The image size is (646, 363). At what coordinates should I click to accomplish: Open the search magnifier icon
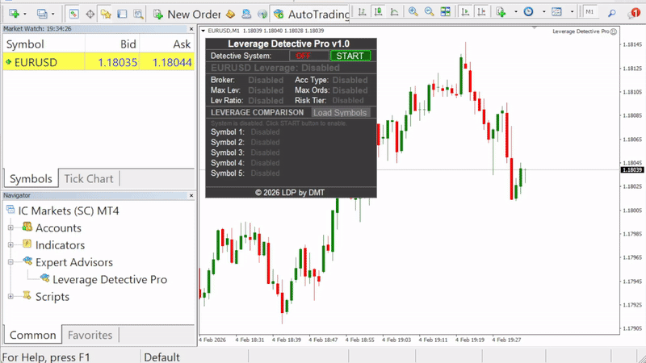click(x=612, y=13)
